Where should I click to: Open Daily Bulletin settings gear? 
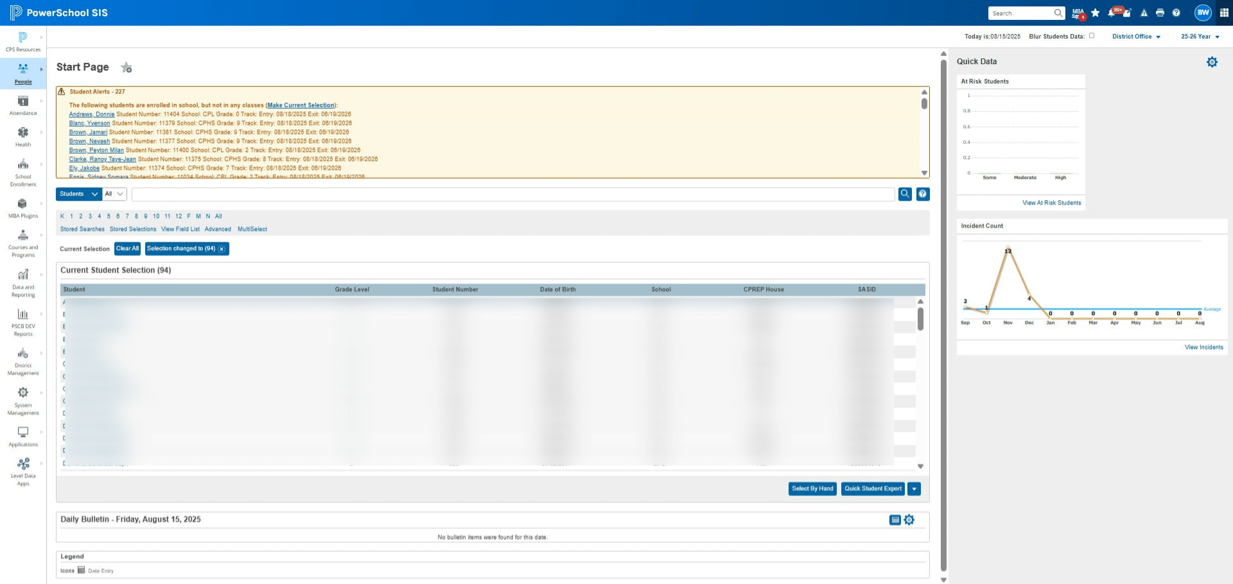[x=909, y=520]
